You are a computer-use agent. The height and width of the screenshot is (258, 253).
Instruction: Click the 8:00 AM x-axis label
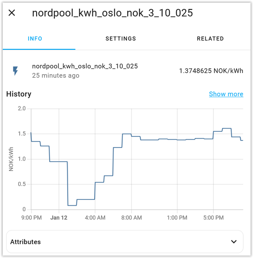point(132,218)
